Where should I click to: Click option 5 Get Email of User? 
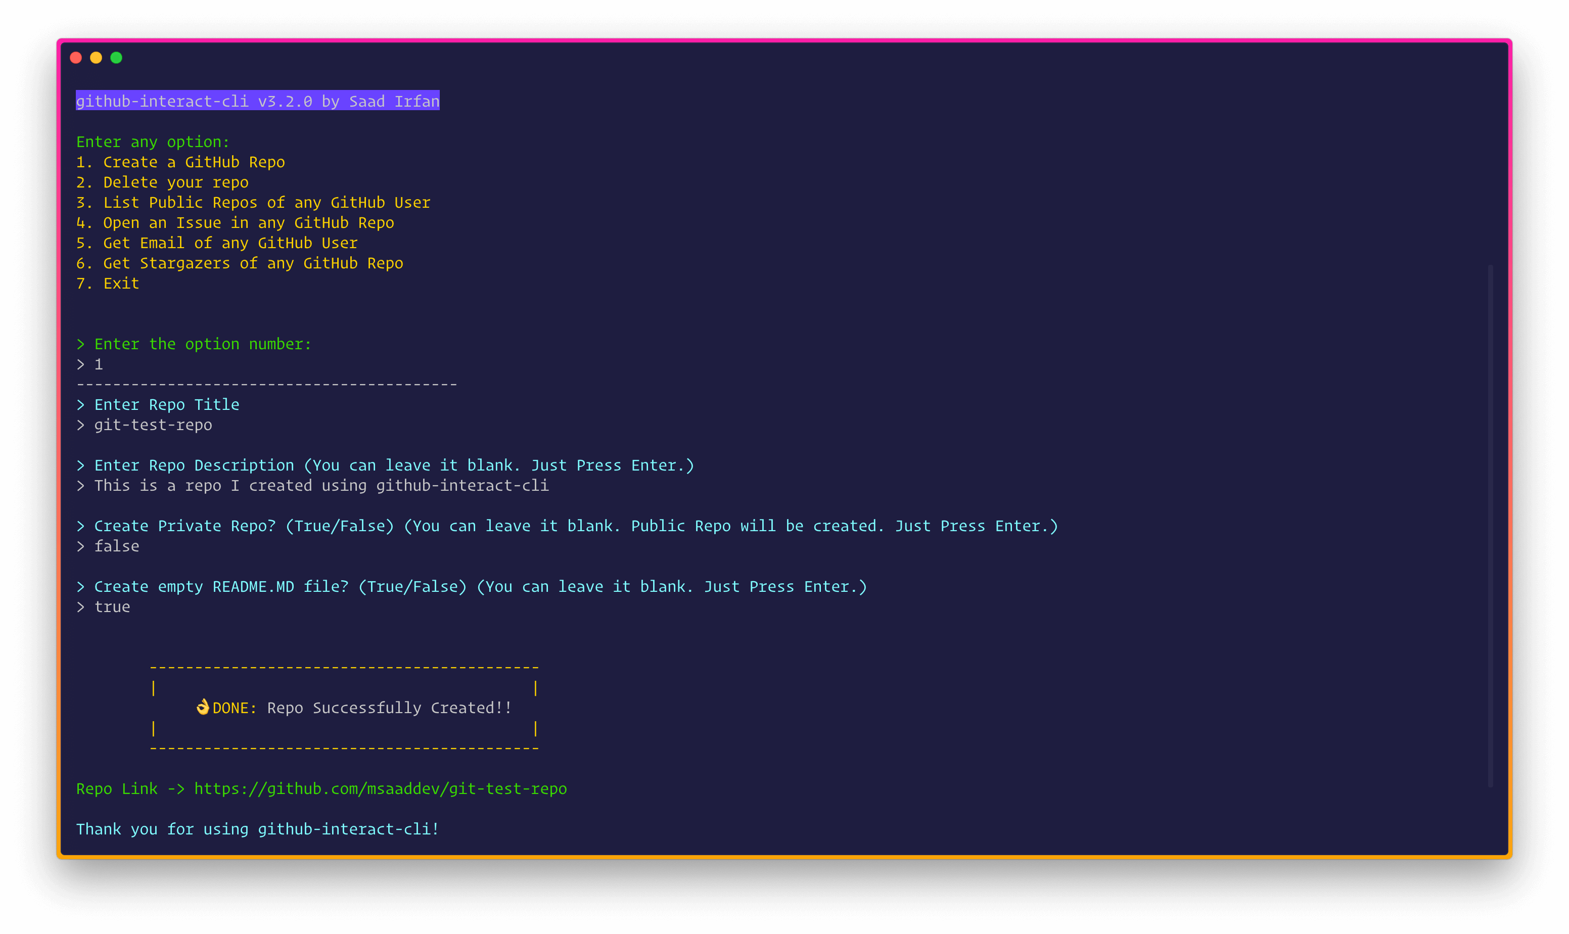[x=216, y=243]
